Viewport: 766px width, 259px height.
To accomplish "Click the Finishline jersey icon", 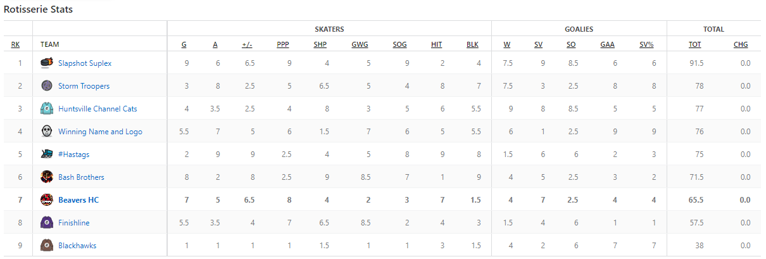I will [46, 222].
